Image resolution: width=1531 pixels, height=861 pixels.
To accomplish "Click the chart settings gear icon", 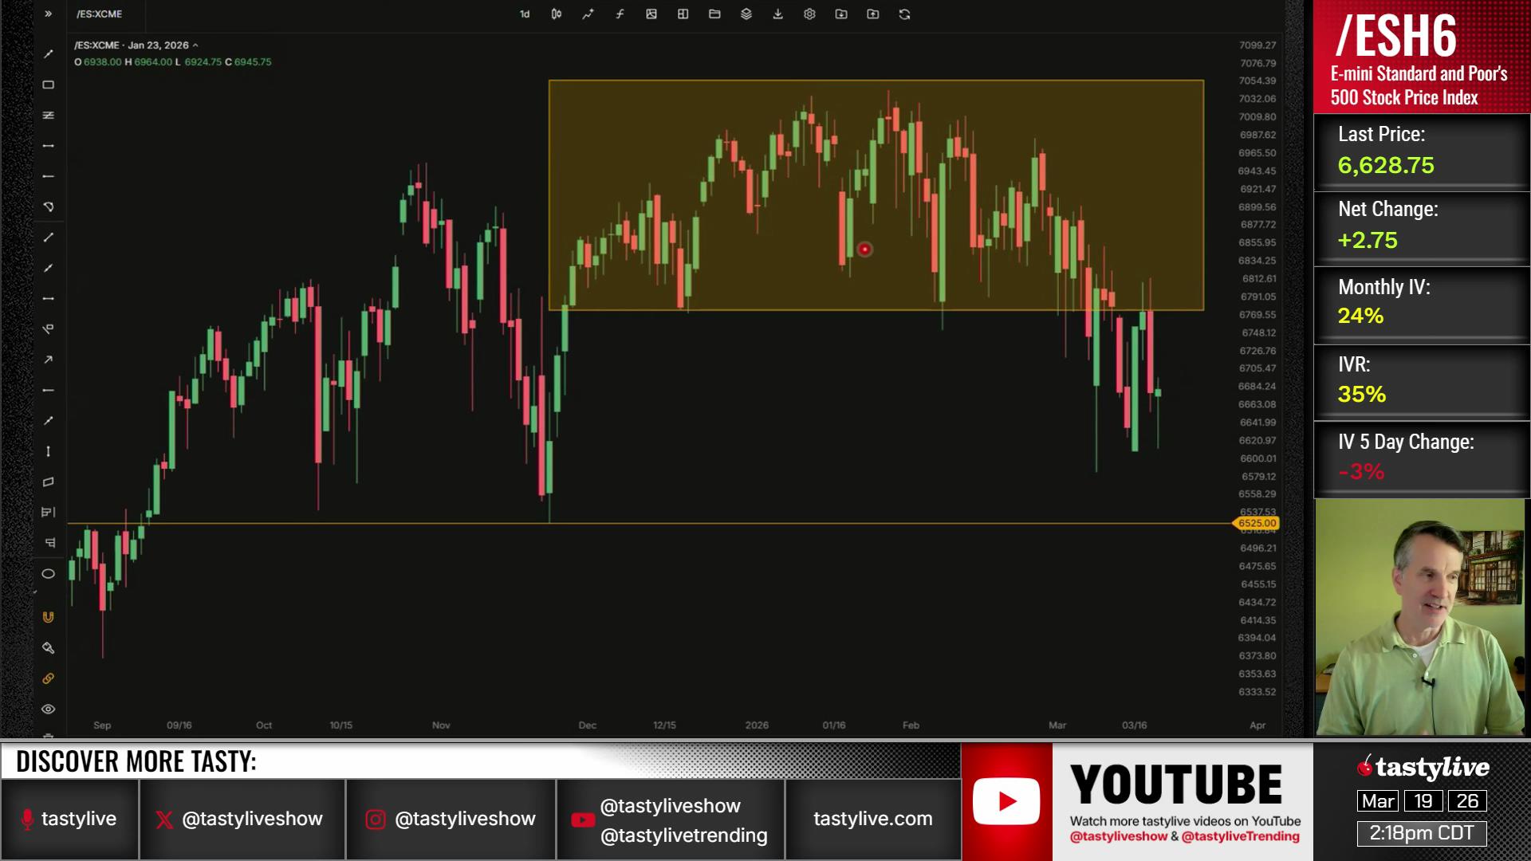I will point(809,14).
